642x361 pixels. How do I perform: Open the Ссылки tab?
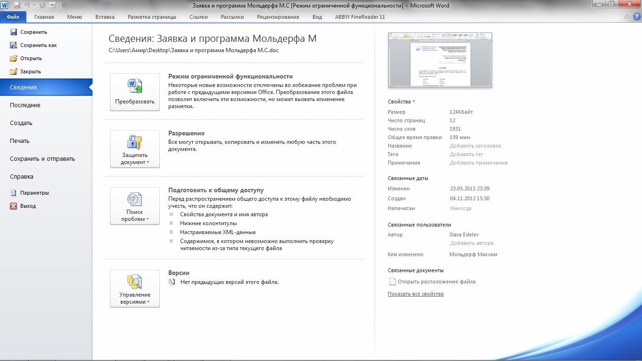(x=198, y=17)
